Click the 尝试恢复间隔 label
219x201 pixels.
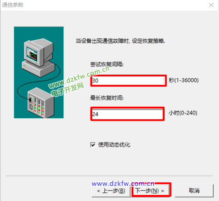107,64
